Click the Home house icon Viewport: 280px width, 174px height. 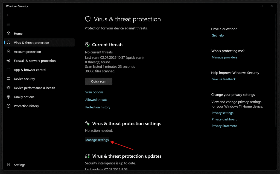pyautogui.click(x=8, y=33)
